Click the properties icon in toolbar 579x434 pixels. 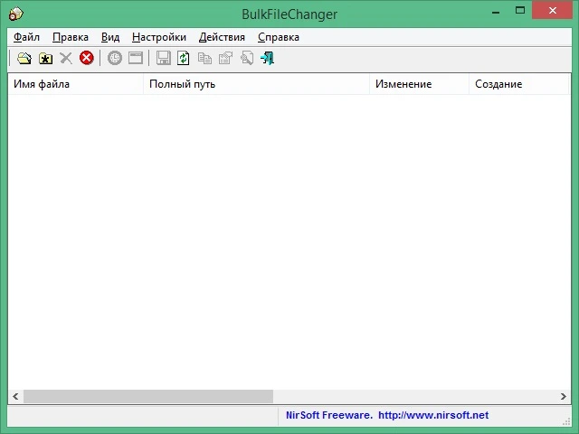[225, 58]
